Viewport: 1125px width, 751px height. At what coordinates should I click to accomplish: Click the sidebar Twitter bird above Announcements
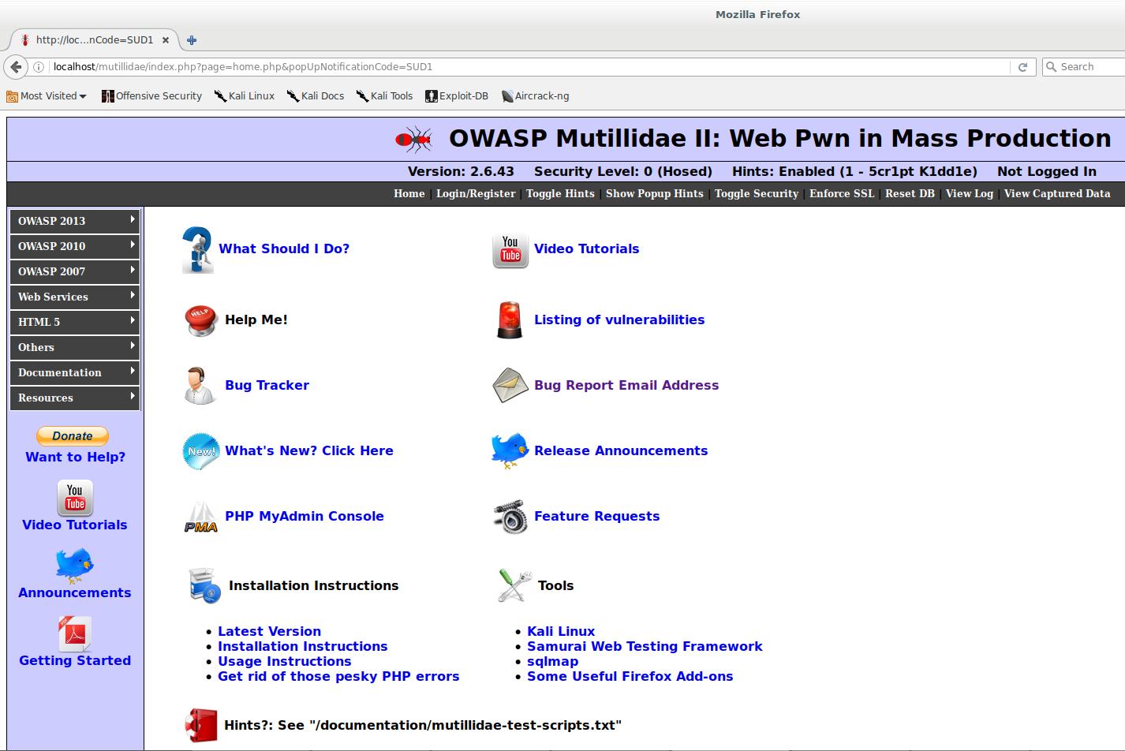point(74,566)
